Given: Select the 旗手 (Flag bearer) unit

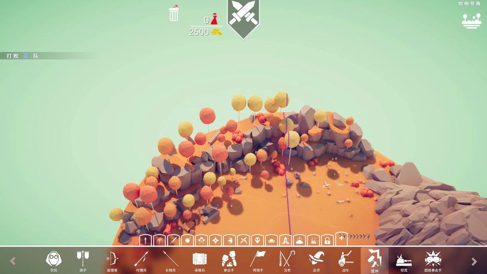Looking at the screenshot, I should pos(83,259).
